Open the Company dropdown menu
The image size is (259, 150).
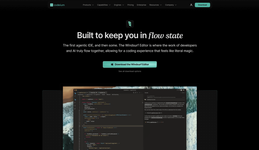point(171,5)
